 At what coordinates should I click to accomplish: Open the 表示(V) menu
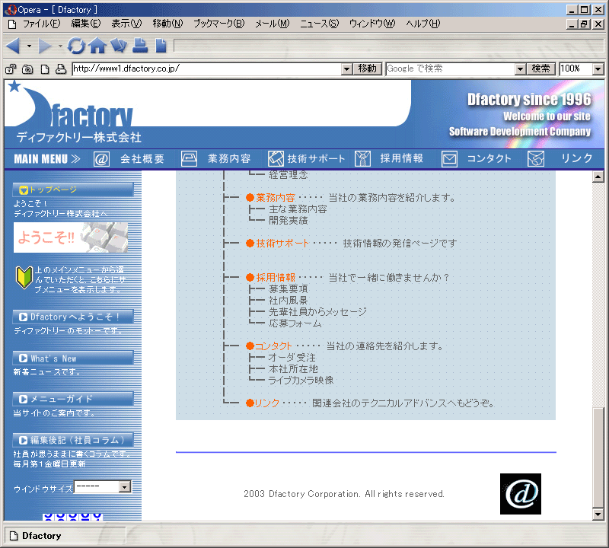tap(126, 24)
